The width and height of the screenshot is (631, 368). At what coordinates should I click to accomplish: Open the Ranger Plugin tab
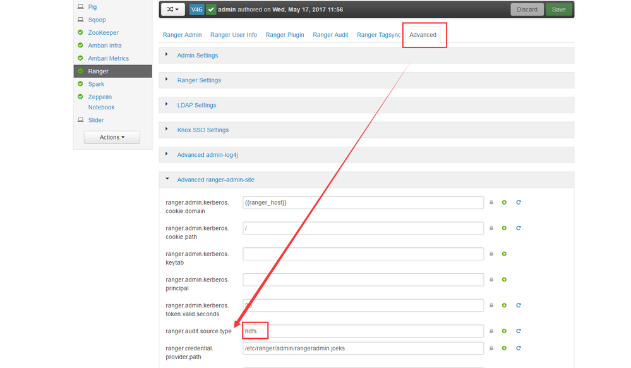click(x=284, y=35)
